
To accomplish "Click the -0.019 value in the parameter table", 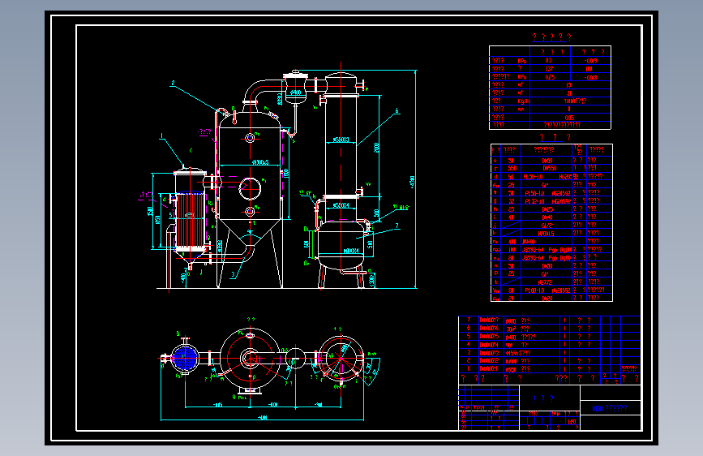I will tap(590, 61).
